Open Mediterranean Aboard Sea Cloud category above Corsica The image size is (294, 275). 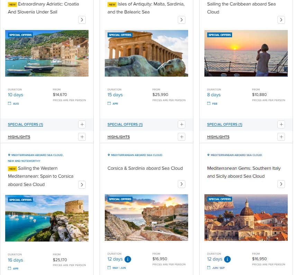tap(137, 155)
